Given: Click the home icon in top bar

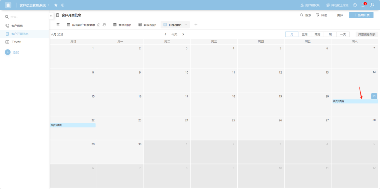Looking at the screenshot, I should point(8,5).
